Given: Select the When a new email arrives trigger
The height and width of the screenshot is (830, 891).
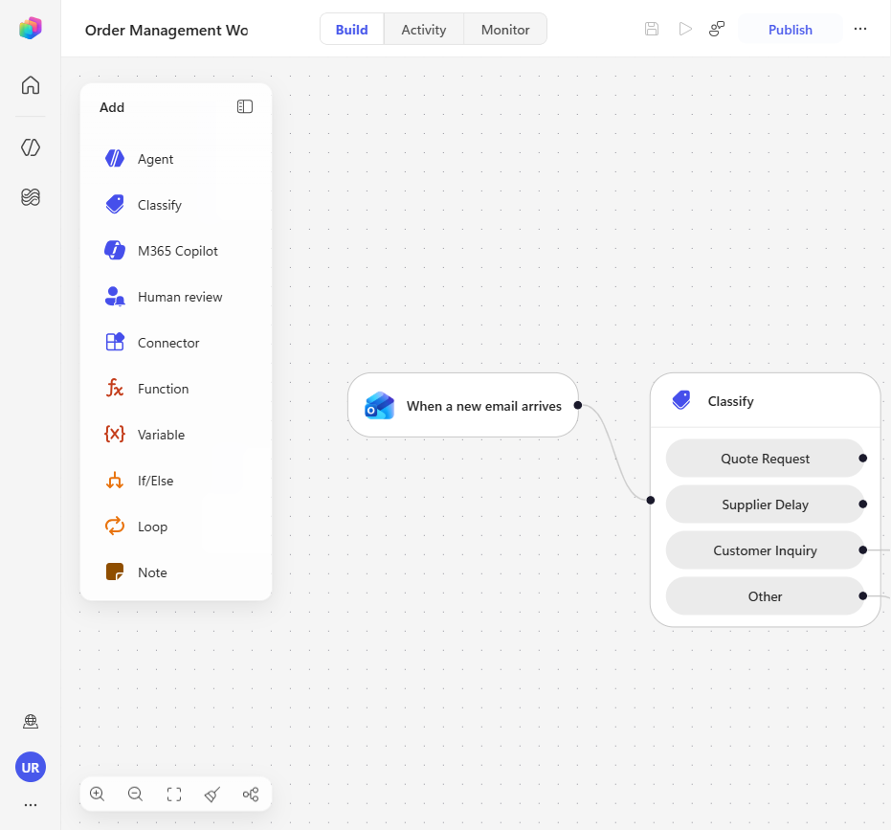Looking at the screenshot, I should point(462,405).
